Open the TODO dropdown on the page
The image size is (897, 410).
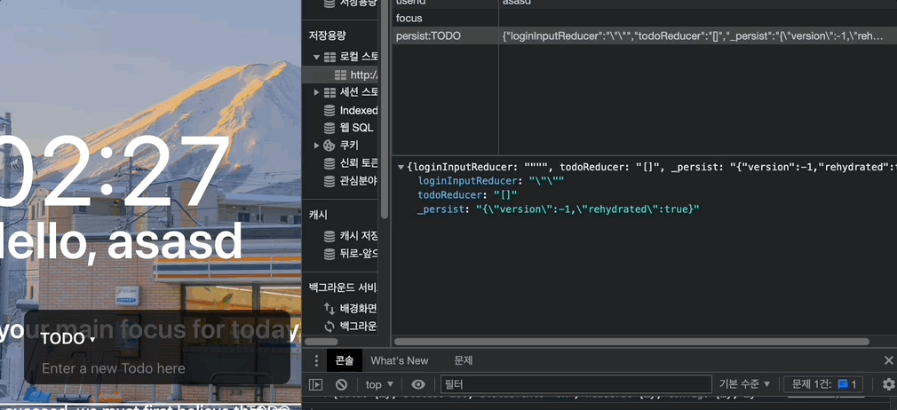coord(68,339)
